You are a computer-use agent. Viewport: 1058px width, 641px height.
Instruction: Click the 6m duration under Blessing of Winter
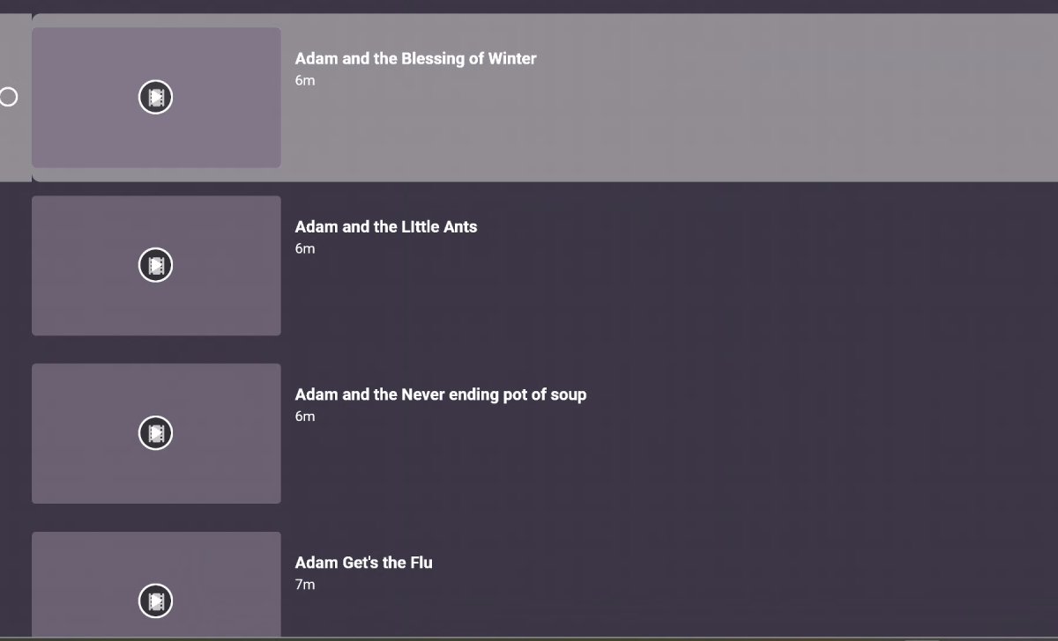coord(304,80)
